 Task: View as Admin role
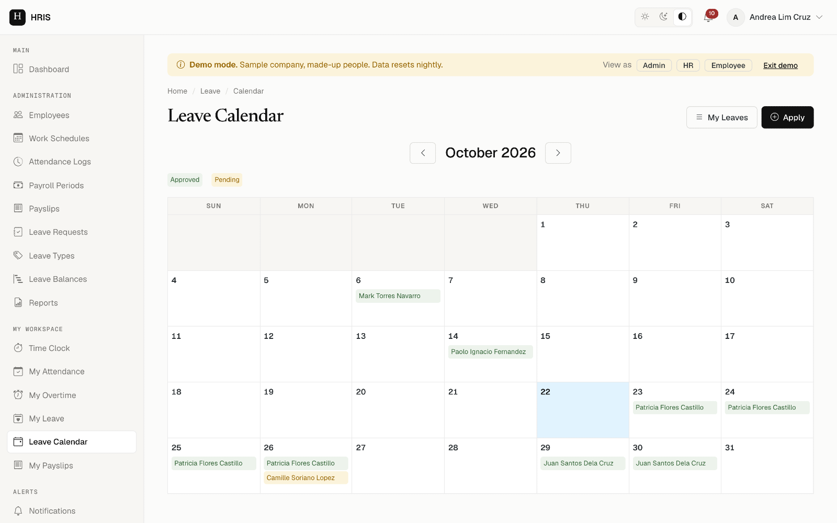tap(654, 65)
